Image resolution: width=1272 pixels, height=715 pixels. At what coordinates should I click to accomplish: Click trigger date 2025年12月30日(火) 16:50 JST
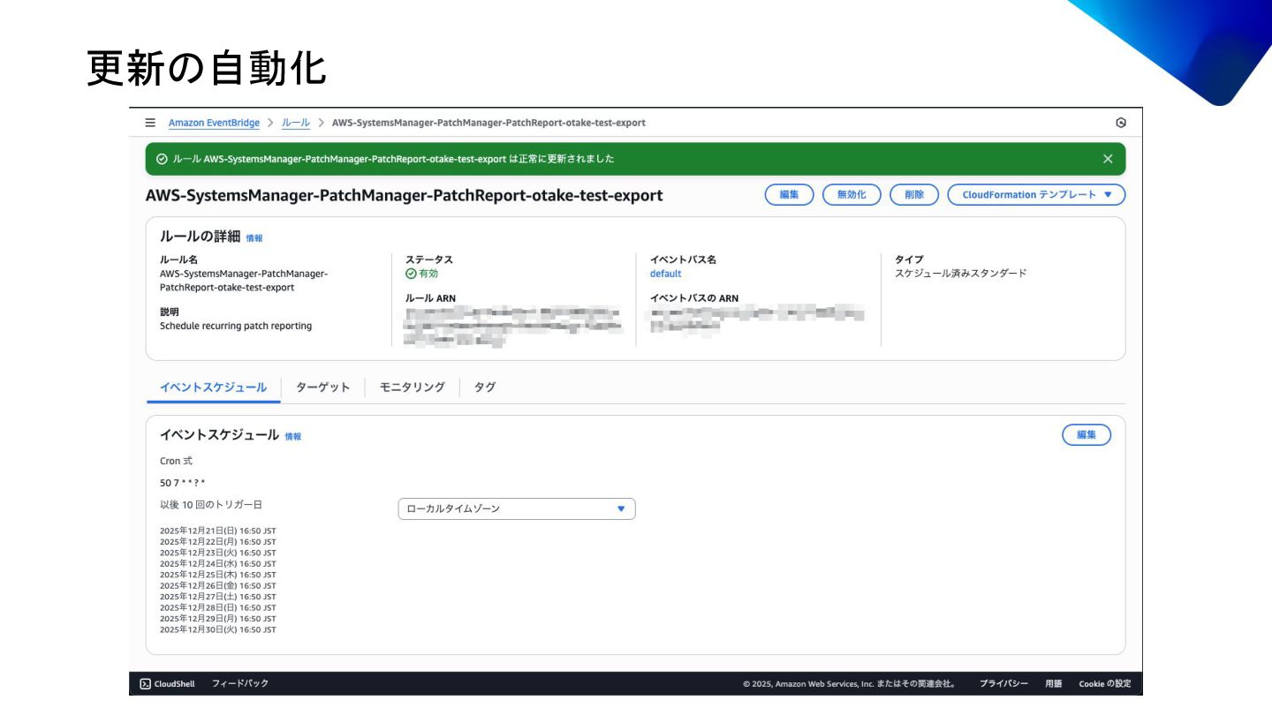pyautogui.click(x=218, y=629)
